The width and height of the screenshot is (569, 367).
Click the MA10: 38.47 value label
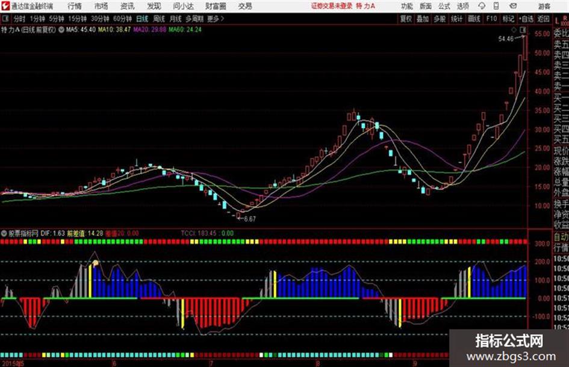[114, 30]
